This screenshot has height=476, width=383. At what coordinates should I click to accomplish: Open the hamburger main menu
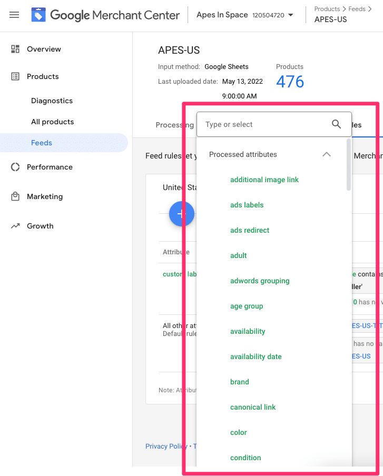(x=14, y=15)
